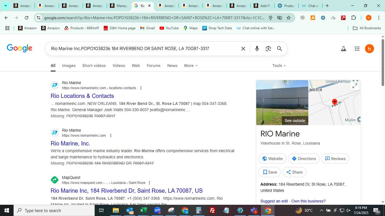Open more options for MapQuest result
This screenshot has width=385, height=216.
[x=149, y=183]
